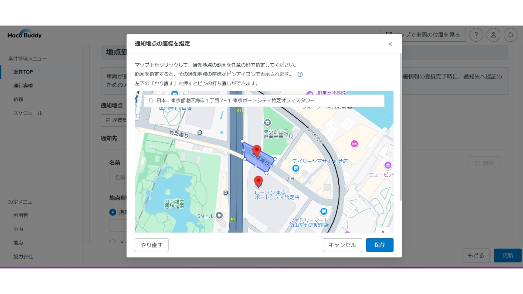Screen dimensions: 523x294
Task: Open マップで車両の位置を見る in the header
Action: (423, 35)
